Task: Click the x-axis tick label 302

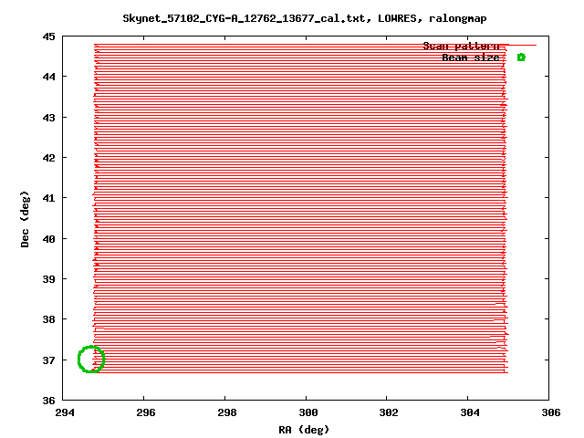Action: pyautogui.click(x=389, y=412)
